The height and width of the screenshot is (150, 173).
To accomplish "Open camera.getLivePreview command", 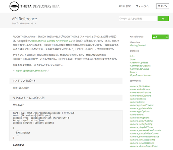I will coord(142,105).
